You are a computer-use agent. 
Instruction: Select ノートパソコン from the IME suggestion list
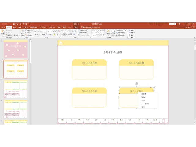(145, 104)
